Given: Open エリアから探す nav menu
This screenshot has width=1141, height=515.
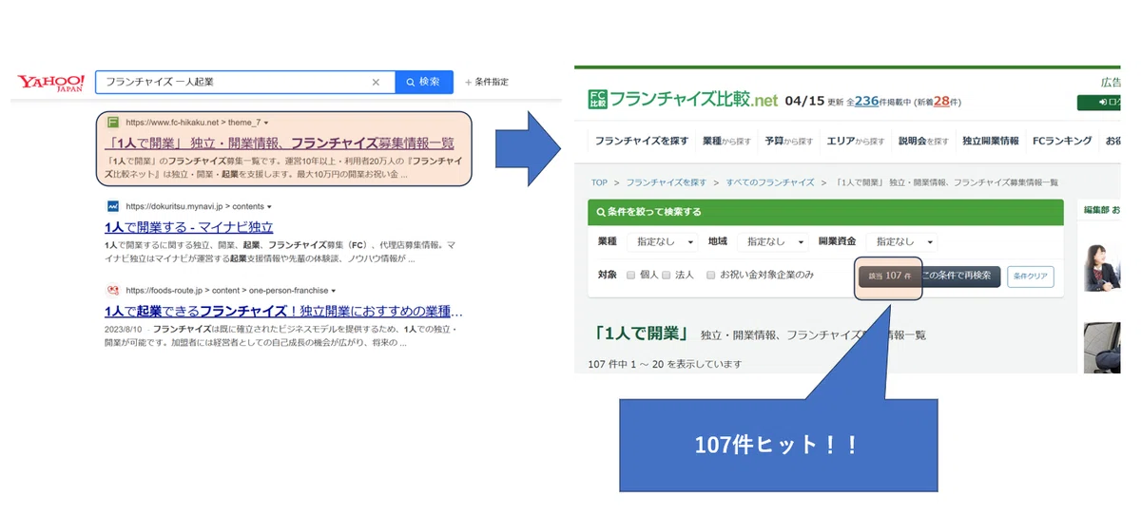Looking at the screenshot, I should pyautogui.click(x=856, y=141).
